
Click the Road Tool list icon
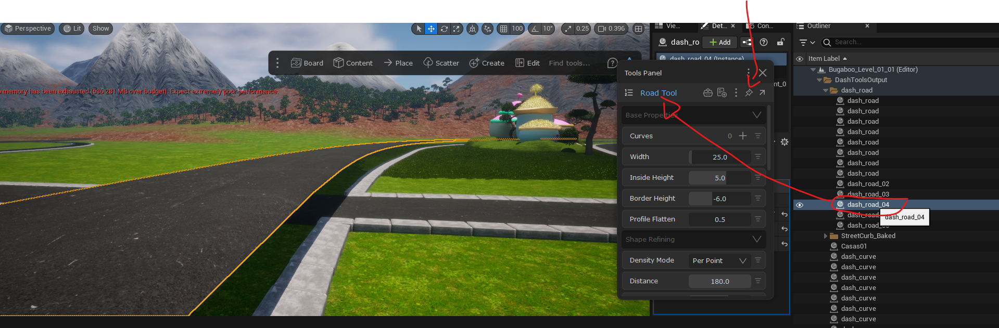(x=629, y=93)
